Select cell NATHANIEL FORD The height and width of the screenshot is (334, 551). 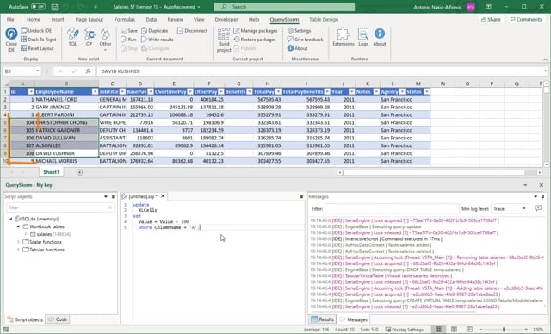(67, 99)
